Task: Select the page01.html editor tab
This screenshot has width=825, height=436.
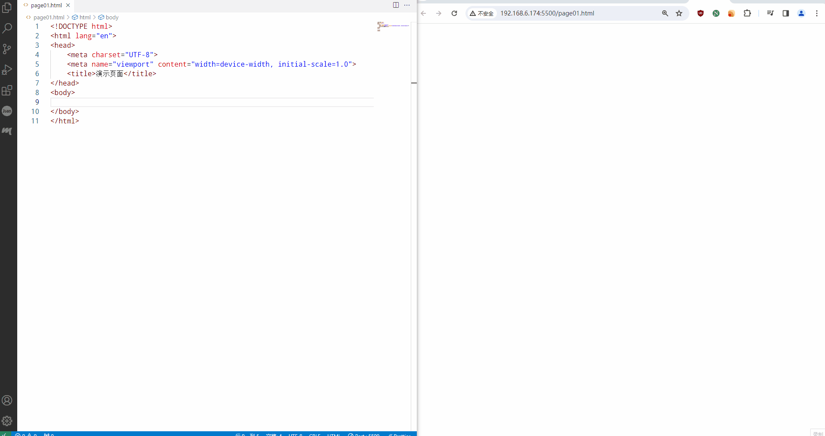Action: [46, 6]
